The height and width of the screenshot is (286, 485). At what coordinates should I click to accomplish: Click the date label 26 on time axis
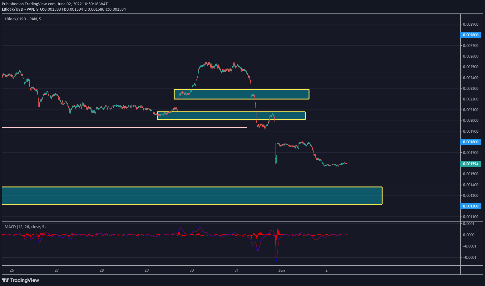pos(12,270)
